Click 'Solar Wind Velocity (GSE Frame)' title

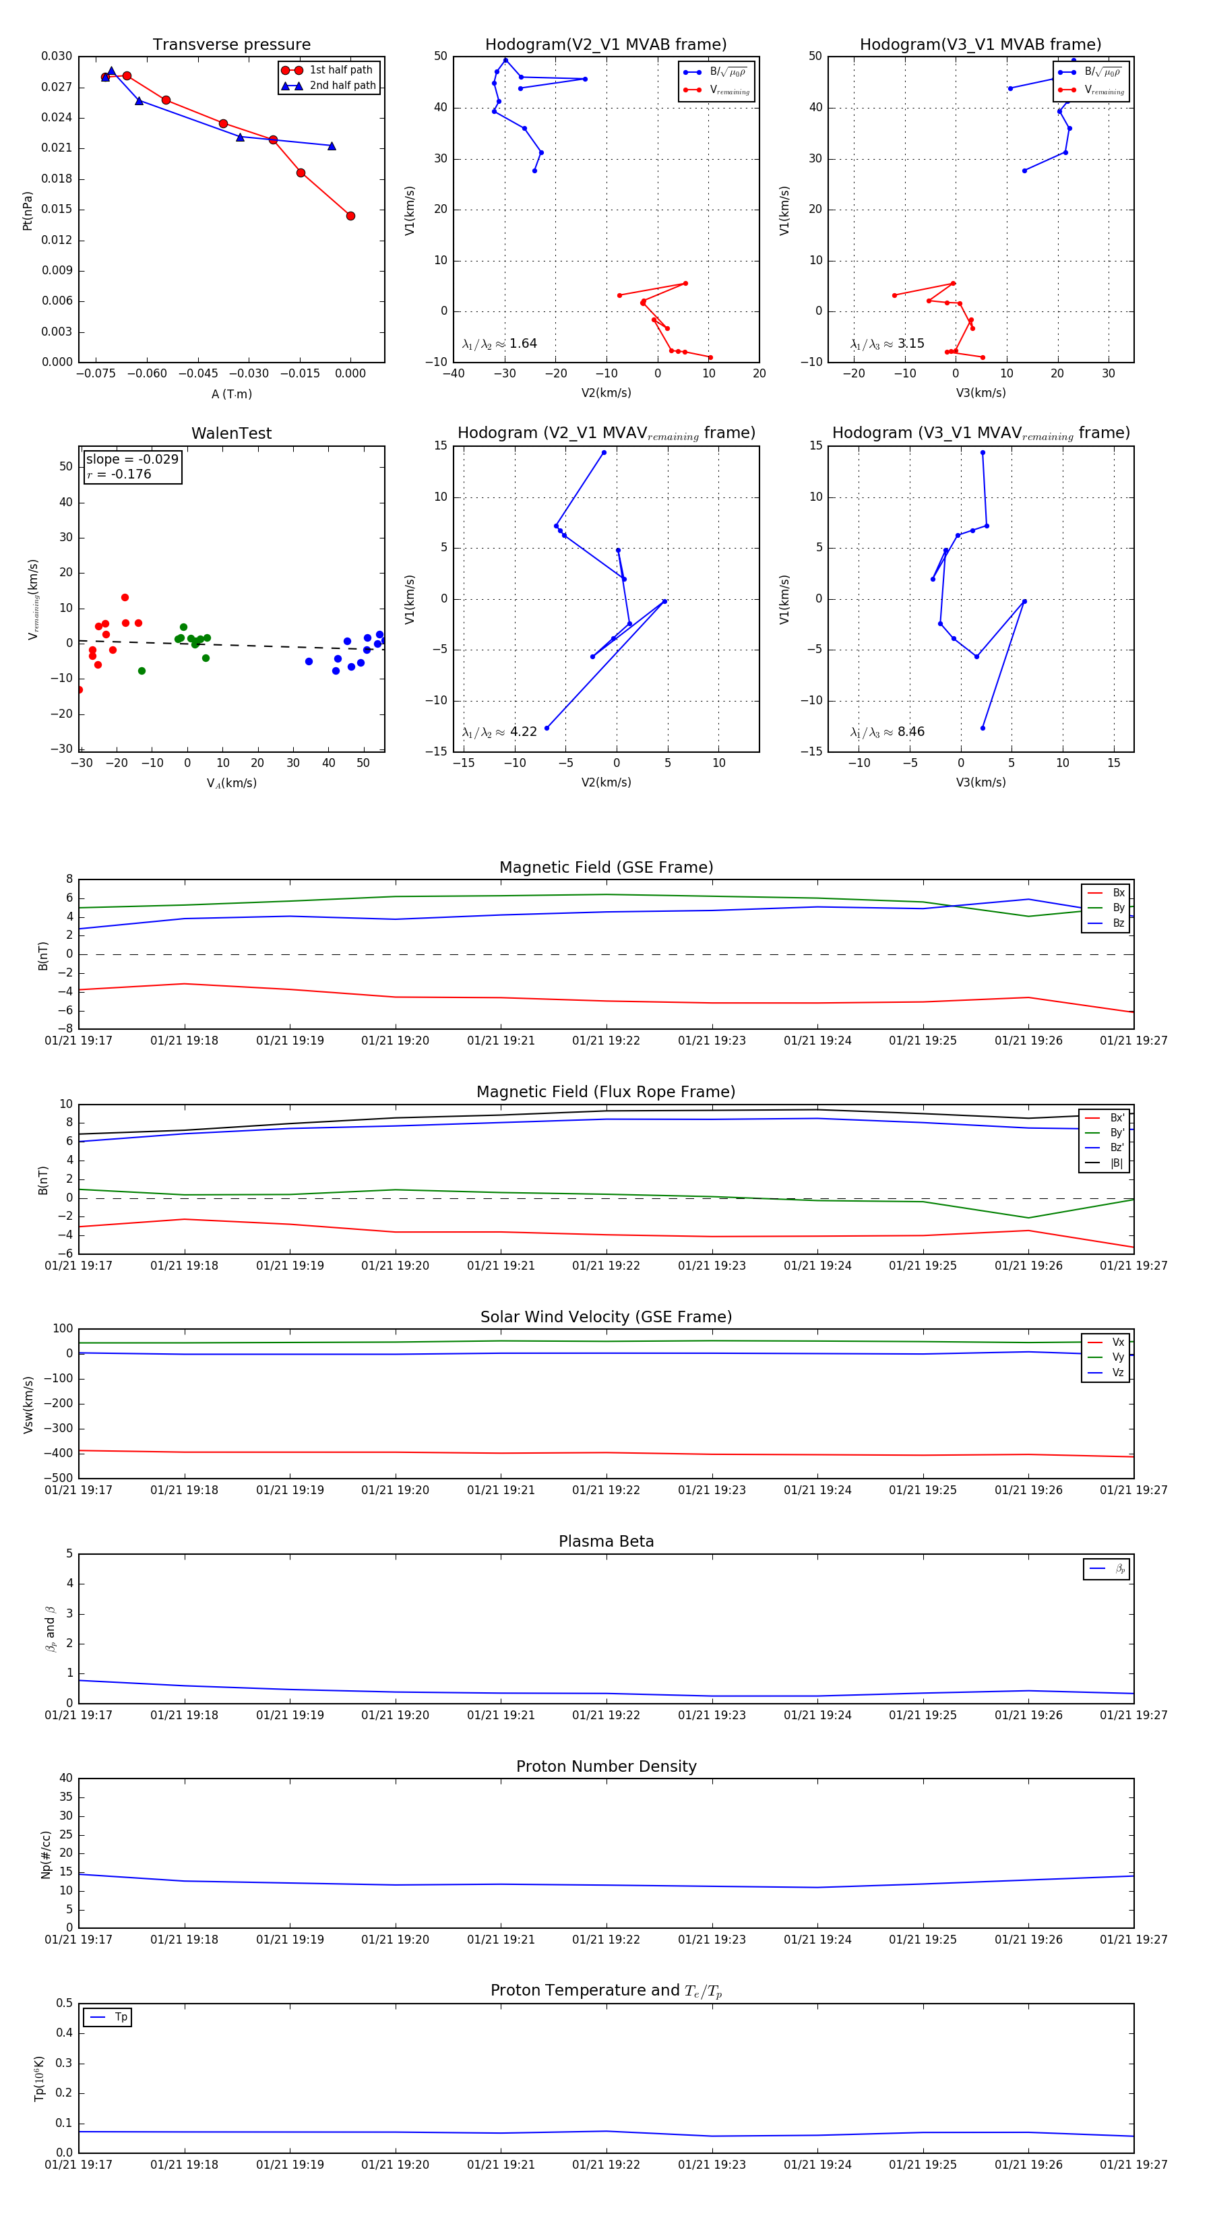[x=606, y=1317]
